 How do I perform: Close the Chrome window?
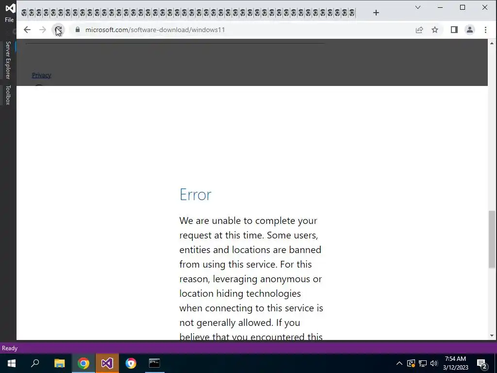[485, 7]
